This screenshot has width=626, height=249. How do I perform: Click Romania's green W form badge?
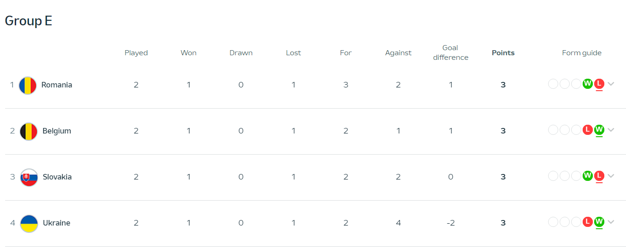(587, 84)
